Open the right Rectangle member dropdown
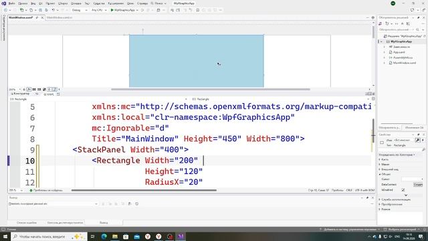 (280, 99)
